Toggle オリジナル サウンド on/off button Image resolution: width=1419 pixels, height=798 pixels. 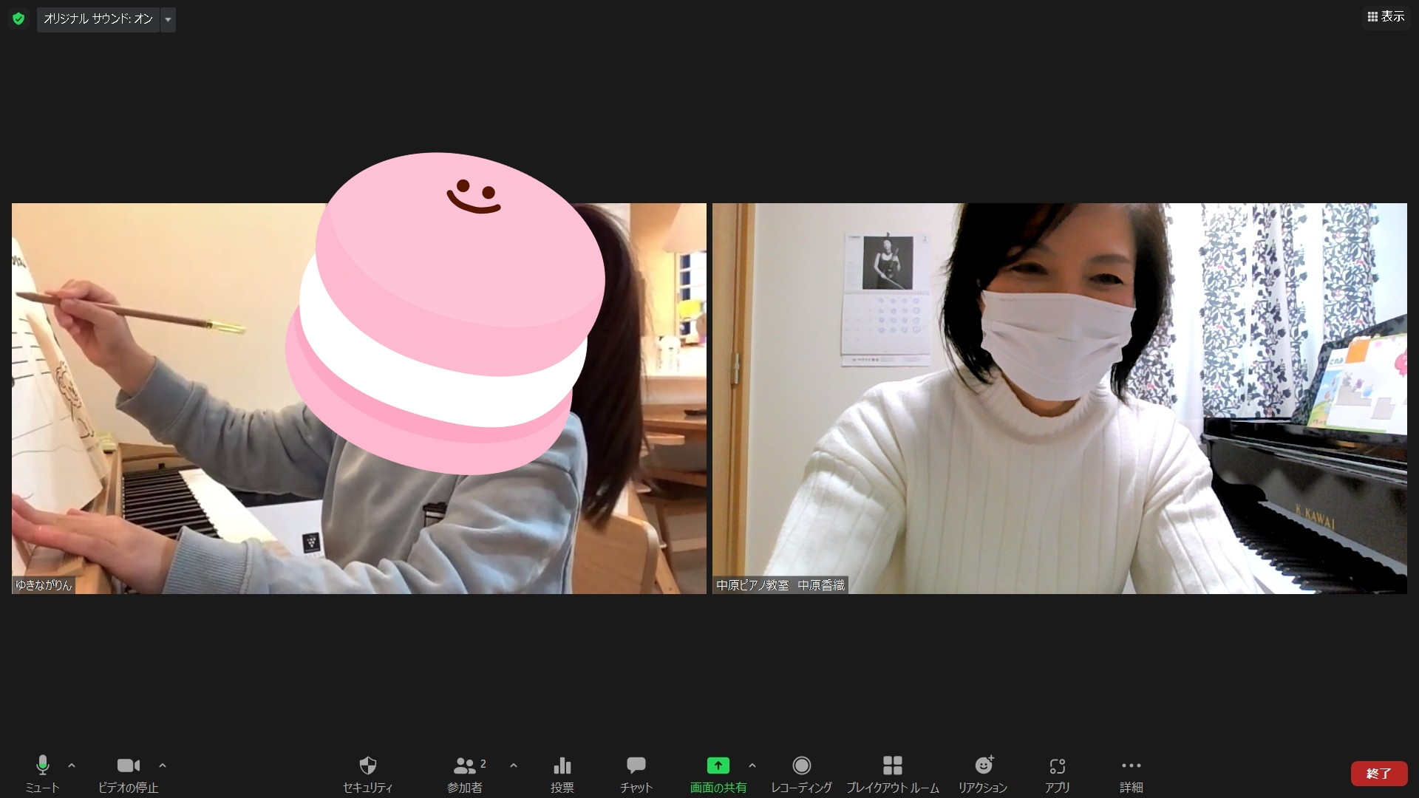[x=98, y=19]
